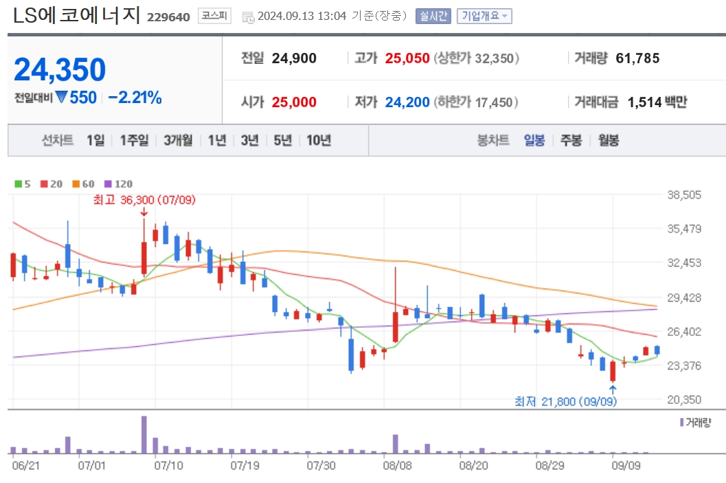Click the 봉차트 label
This screenshot has height=483, width=726.
pyautogui.click(x=493, y=140)
